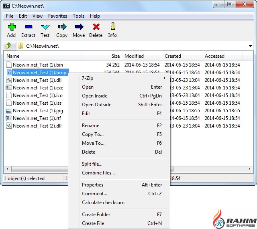Viewport: 257px width, 229px height.
Task: Click the blue Extract toolbar icon
Action: click(28, 27)
